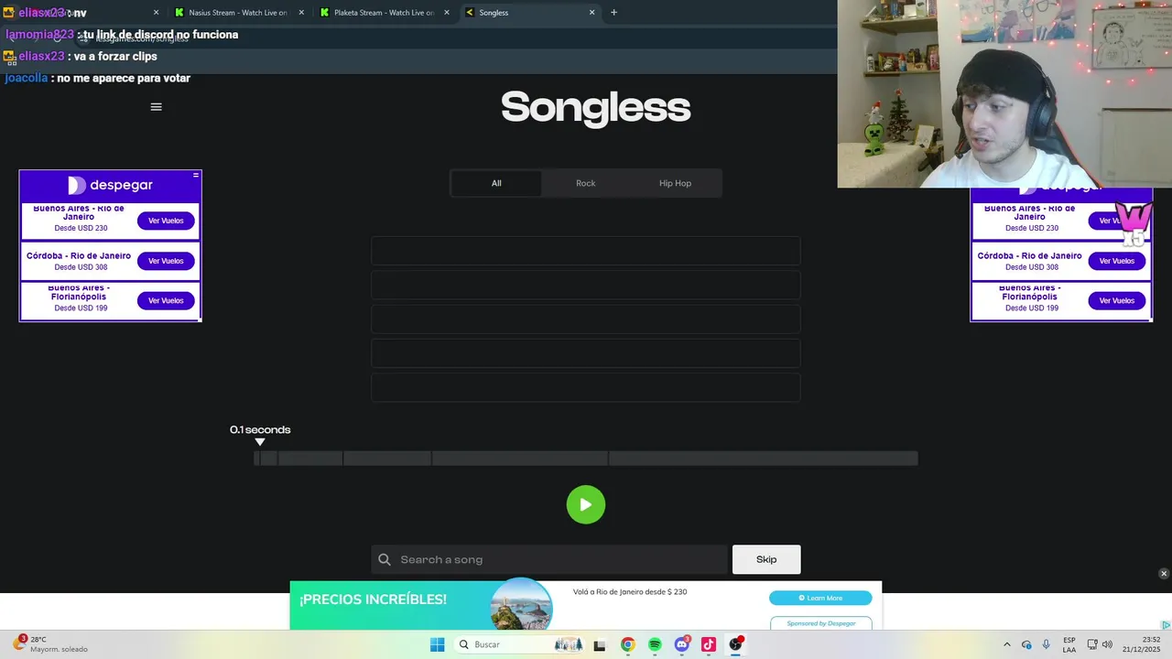Open Spotify from taskbar

pyautogui.click(x=655, y=644)
